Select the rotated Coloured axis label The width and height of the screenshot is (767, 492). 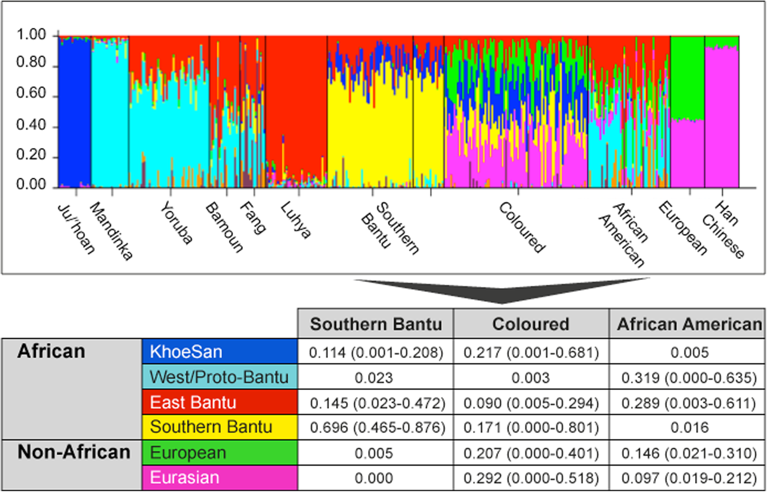[x=522, y=227]
